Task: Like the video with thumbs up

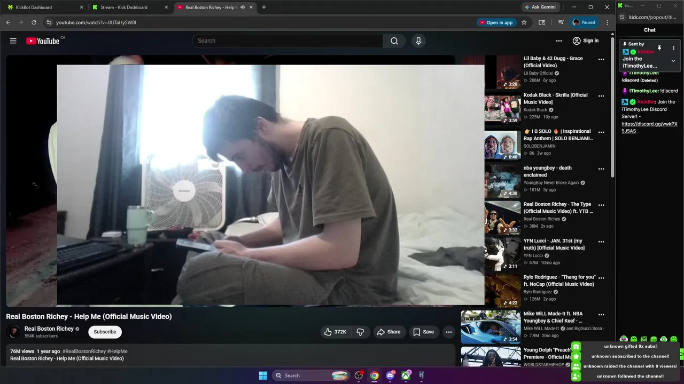Action: (x=335, y=332)
